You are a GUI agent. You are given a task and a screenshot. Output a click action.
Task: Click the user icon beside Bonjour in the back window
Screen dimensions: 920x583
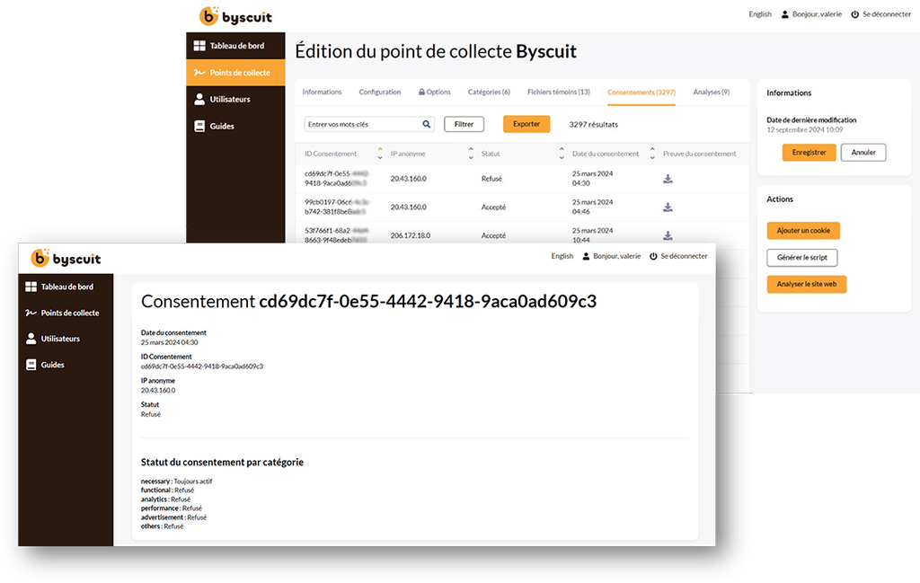click(785, 14)
